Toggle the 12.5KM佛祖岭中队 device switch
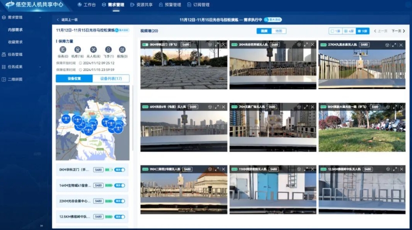 [x=120, y=216]
